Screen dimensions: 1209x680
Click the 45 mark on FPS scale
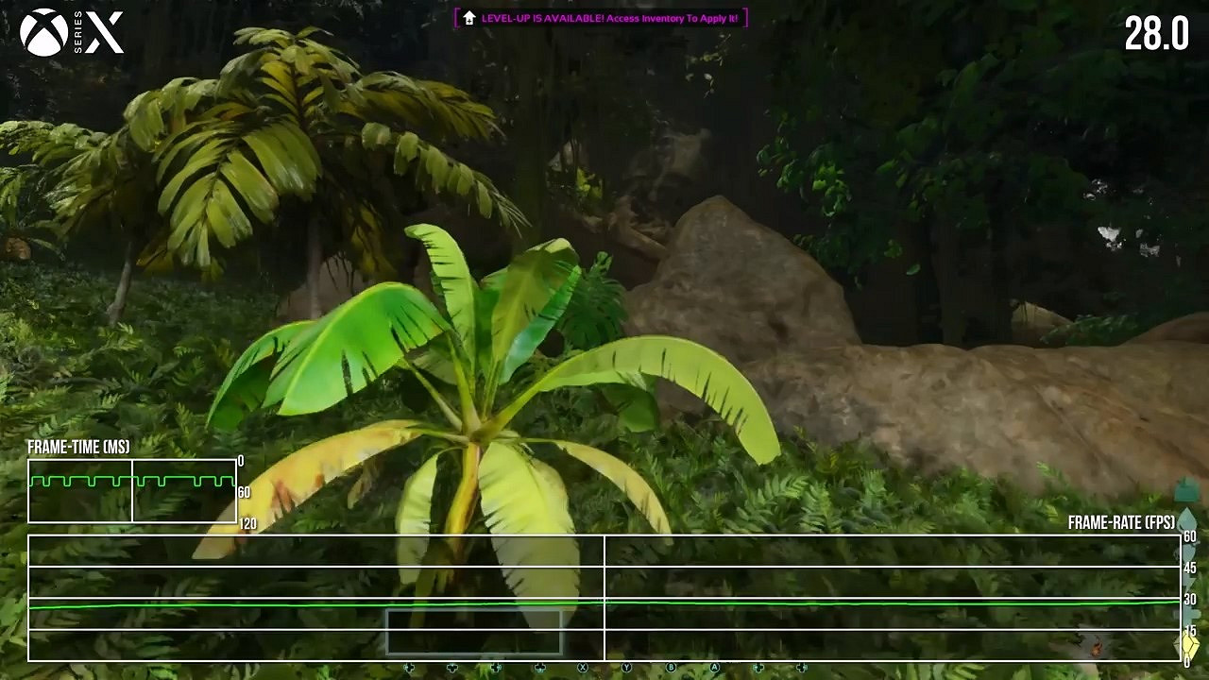1189,568
